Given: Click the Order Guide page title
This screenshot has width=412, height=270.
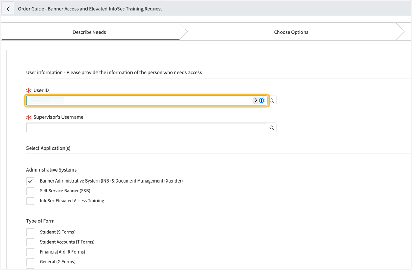Looking at the screenshot, I should [90, 9].
